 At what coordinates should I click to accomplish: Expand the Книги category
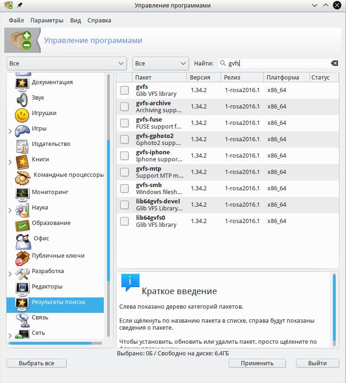10,162
